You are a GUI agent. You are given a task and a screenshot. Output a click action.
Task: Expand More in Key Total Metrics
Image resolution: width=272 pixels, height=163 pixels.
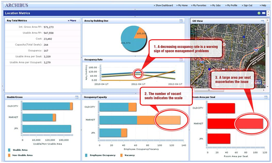click(72, 21)
